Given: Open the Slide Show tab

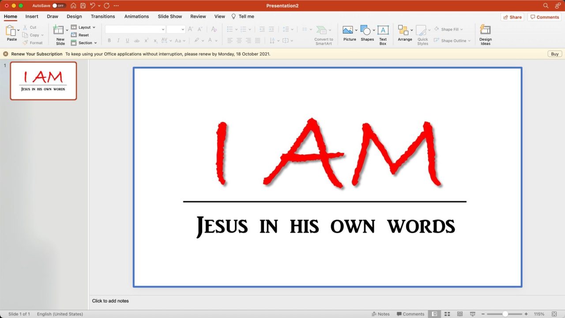Looking at the screenshot, I should click(x=170, y=16).
